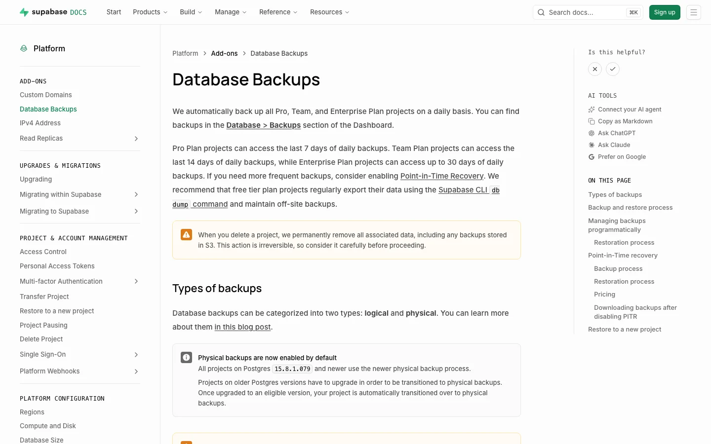Expand Platform Webhooks chevron
The image size is (711, 444).
pyautogui.click(x=136, y=371)
